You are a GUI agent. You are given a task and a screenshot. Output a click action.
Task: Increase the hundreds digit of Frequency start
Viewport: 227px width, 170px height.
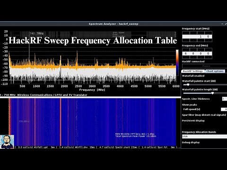click(193, 33)
